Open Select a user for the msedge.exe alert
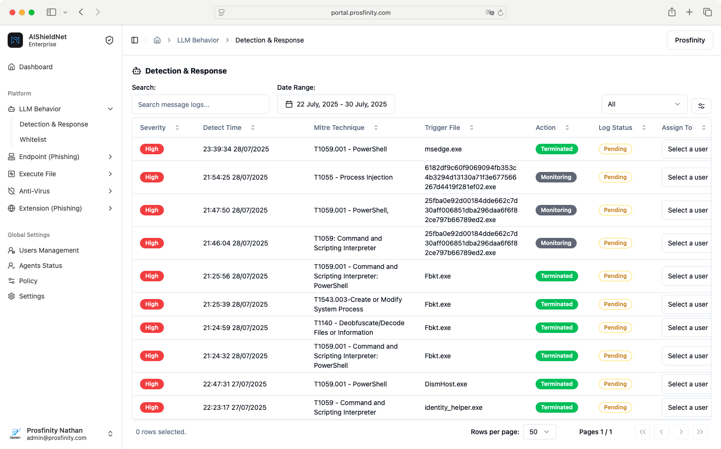The width and height of the screenshot is (721, 449). [x=688, y=149]
